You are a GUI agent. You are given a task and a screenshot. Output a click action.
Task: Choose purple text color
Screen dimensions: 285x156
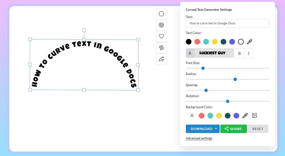(232, 42)
